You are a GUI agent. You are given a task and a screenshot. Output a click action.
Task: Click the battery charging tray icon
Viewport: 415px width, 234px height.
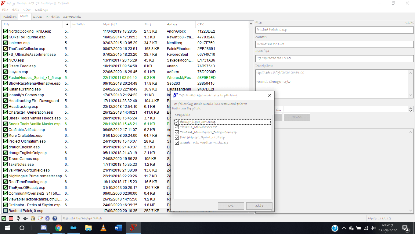click(359, 228)
